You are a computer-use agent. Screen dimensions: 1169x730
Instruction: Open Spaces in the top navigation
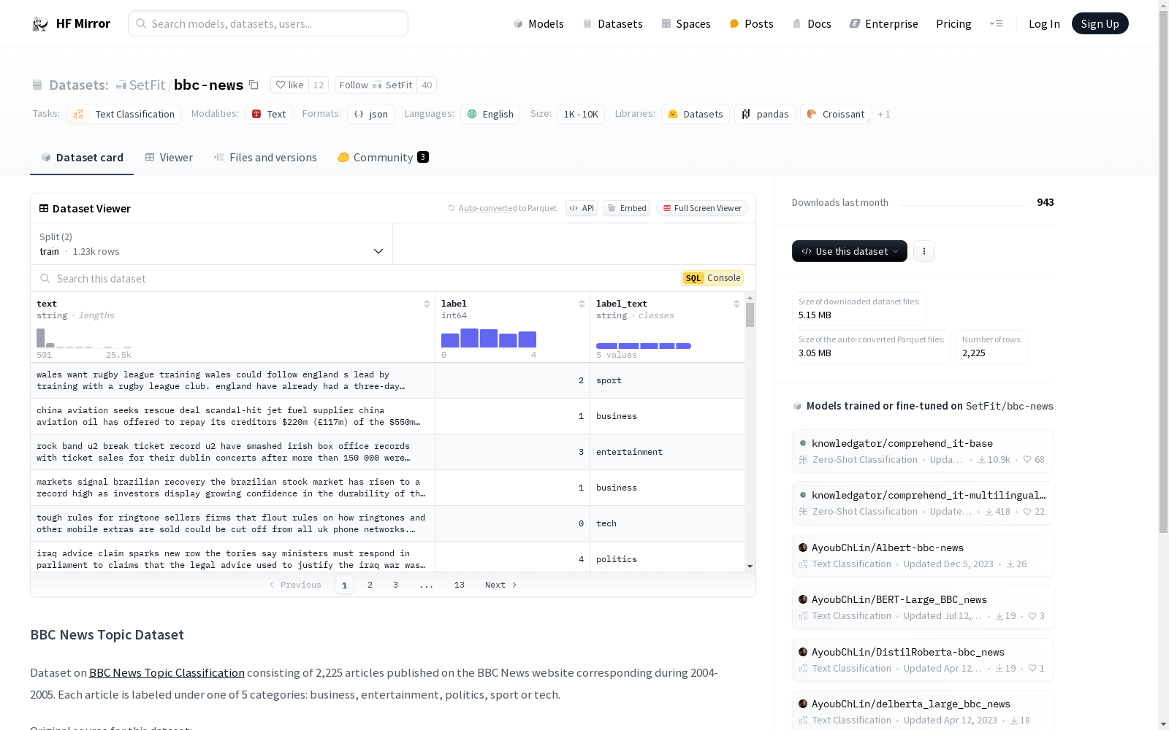tap(686, 23)
